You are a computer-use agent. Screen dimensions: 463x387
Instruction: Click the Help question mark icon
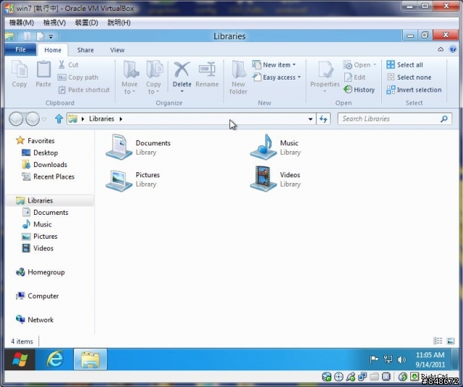coord(453,49)
